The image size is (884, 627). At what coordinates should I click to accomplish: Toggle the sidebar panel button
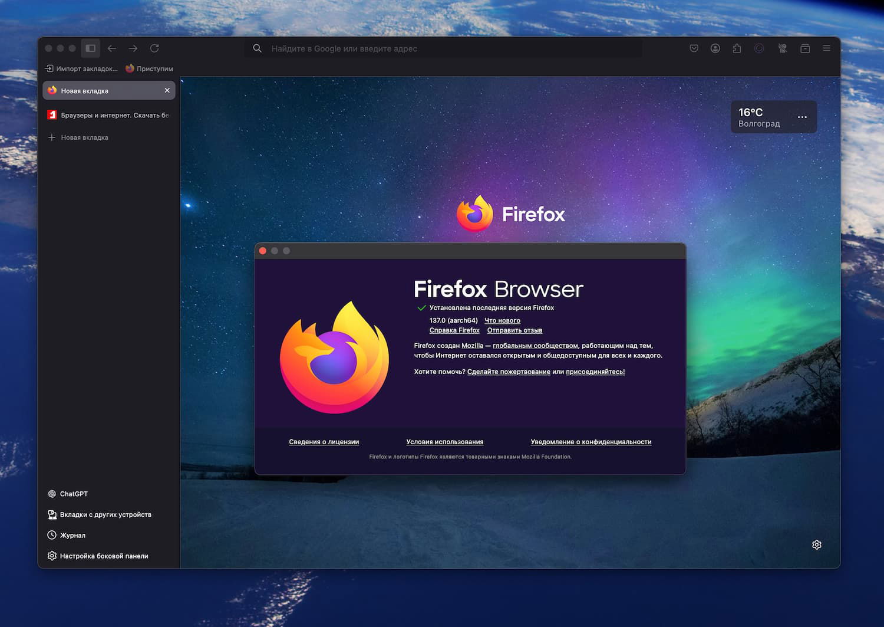tap(91, 48)
